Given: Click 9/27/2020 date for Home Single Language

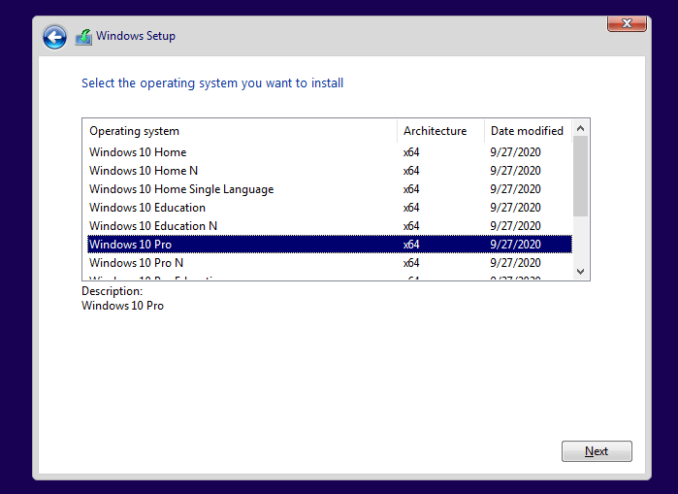Looking at the screenshot, I should coord(515,189).
